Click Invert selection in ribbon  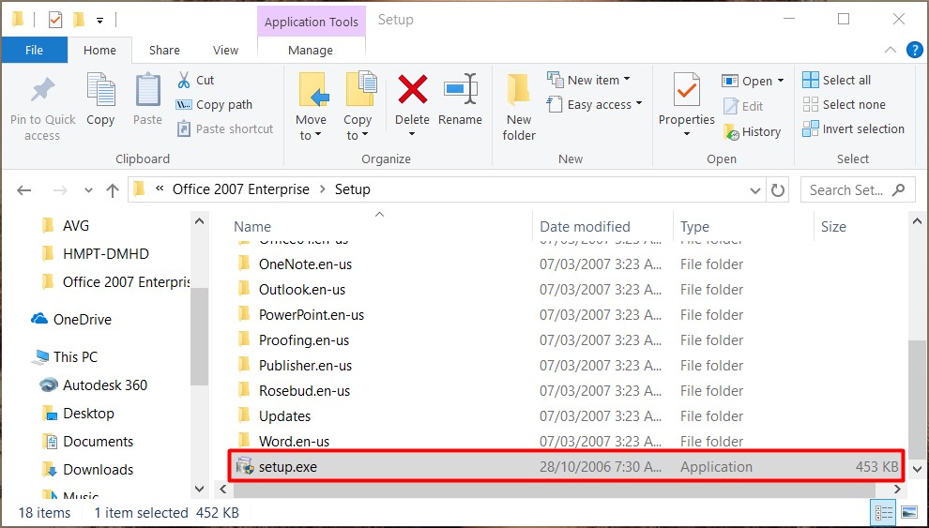point(854,129)
